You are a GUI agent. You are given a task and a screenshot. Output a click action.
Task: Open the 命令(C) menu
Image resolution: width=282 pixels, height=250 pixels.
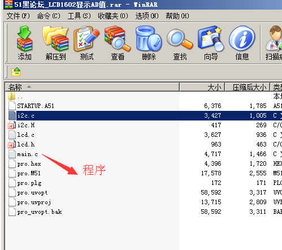[x=49, y=16]
